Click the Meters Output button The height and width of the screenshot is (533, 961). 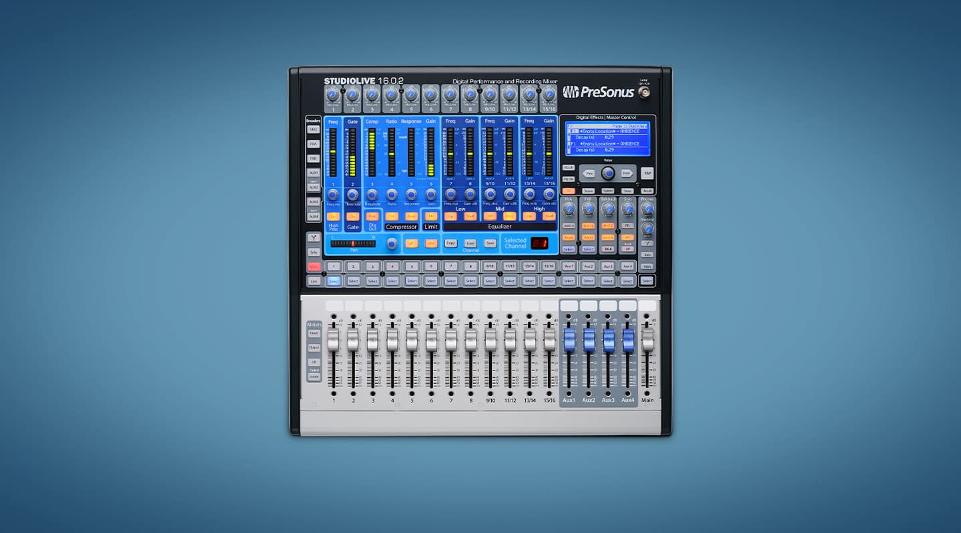pyautogui.click(x=314, y=348)
